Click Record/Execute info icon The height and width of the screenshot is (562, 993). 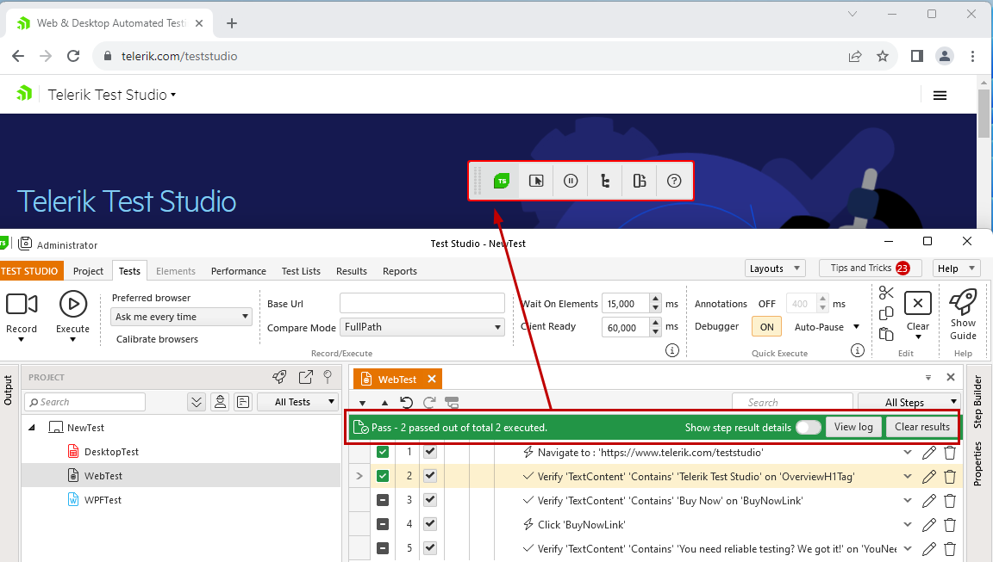(672, 350)
